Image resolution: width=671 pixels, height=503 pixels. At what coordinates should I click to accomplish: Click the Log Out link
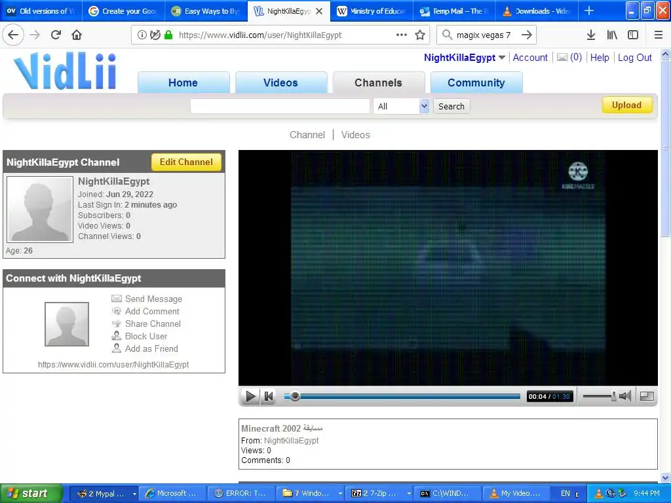point(634,58)
